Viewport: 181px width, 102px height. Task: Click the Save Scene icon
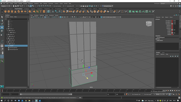(x=18, y=6)
